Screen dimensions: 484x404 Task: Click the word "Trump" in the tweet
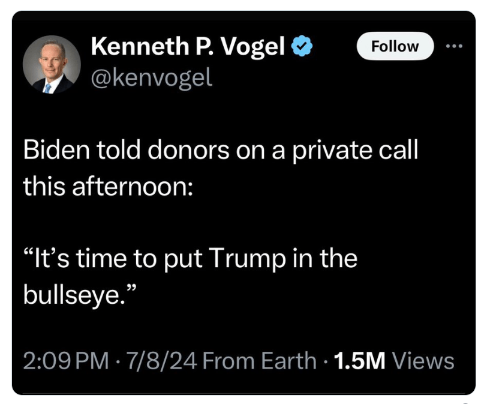[253, 259]
